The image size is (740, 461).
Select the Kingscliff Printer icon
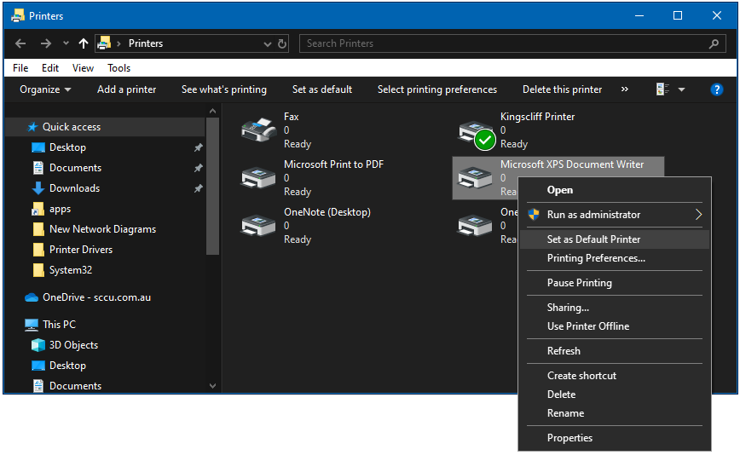click(477, 135)
